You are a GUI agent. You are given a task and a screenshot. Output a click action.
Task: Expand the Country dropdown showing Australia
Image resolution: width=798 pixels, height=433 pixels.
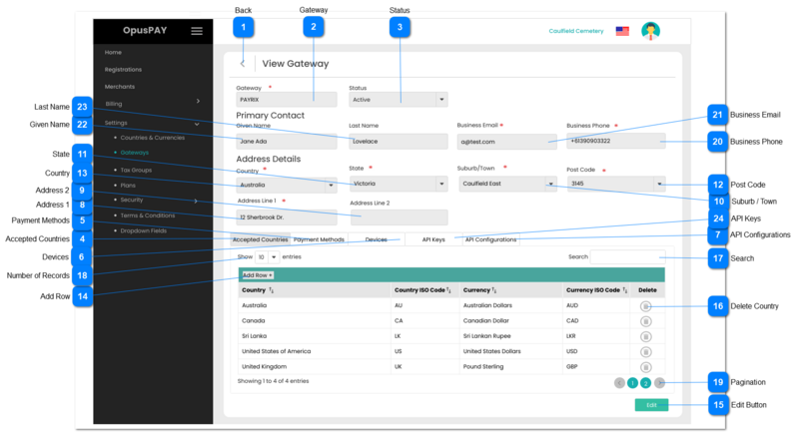coord(331,184)
